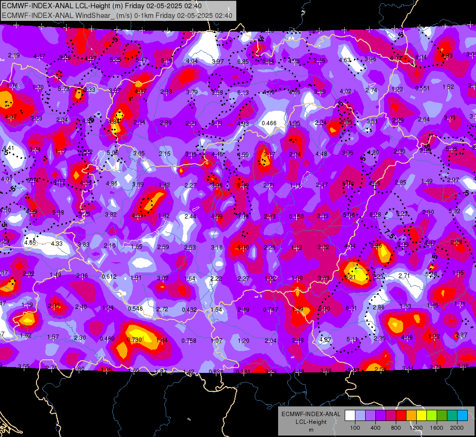The image size is (476, 437).
Task: Click the 7.5 contour label
Action: pos(389,234)
